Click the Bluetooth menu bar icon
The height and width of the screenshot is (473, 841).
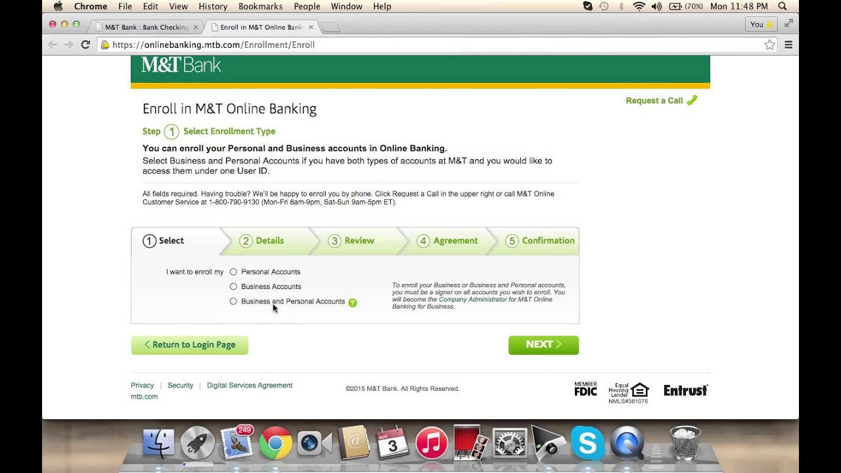click(x=622, y=6)
